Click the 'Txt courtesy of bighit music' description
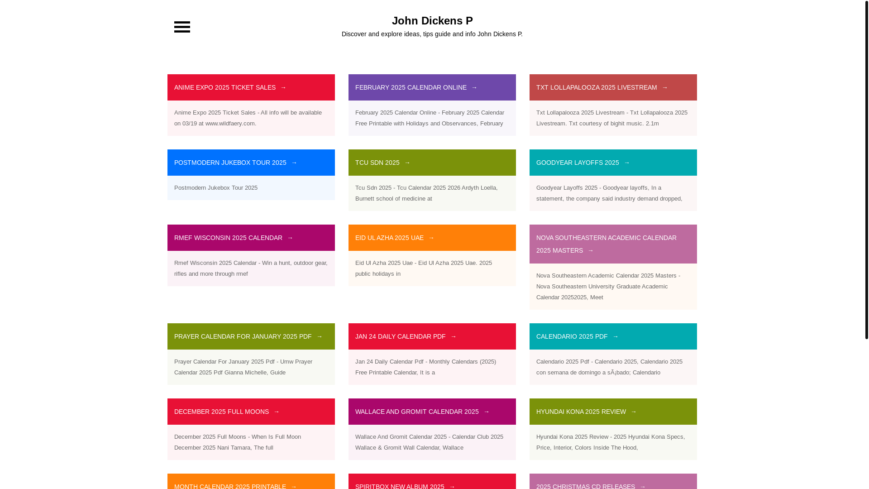This screenshot has height=489, width=869. [x=612, y=118]
